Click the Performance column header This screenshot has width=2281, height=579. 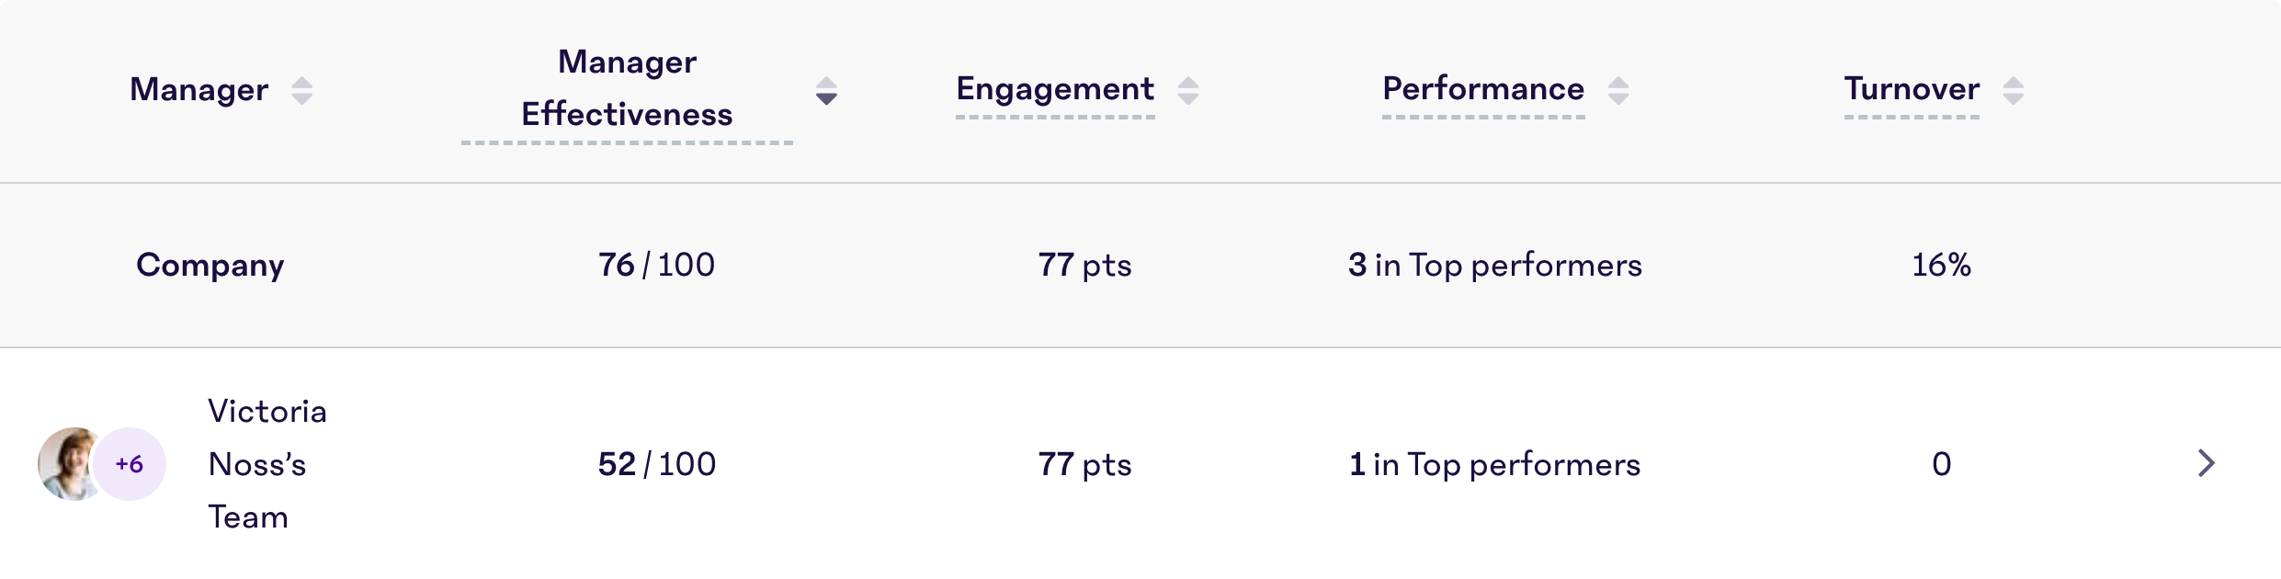coord(1483,90)
